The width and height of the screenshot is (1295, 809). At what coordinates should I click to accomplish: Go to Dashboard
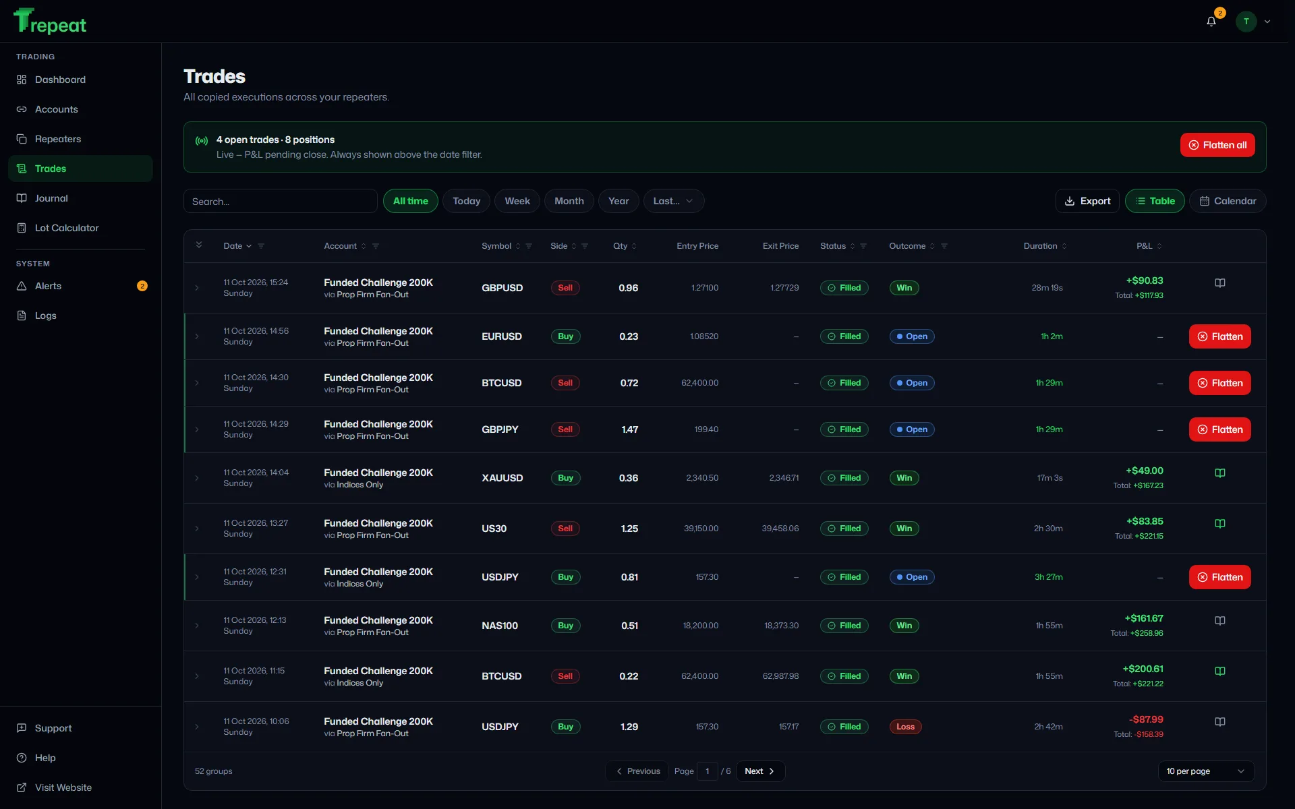pos(80,80)
